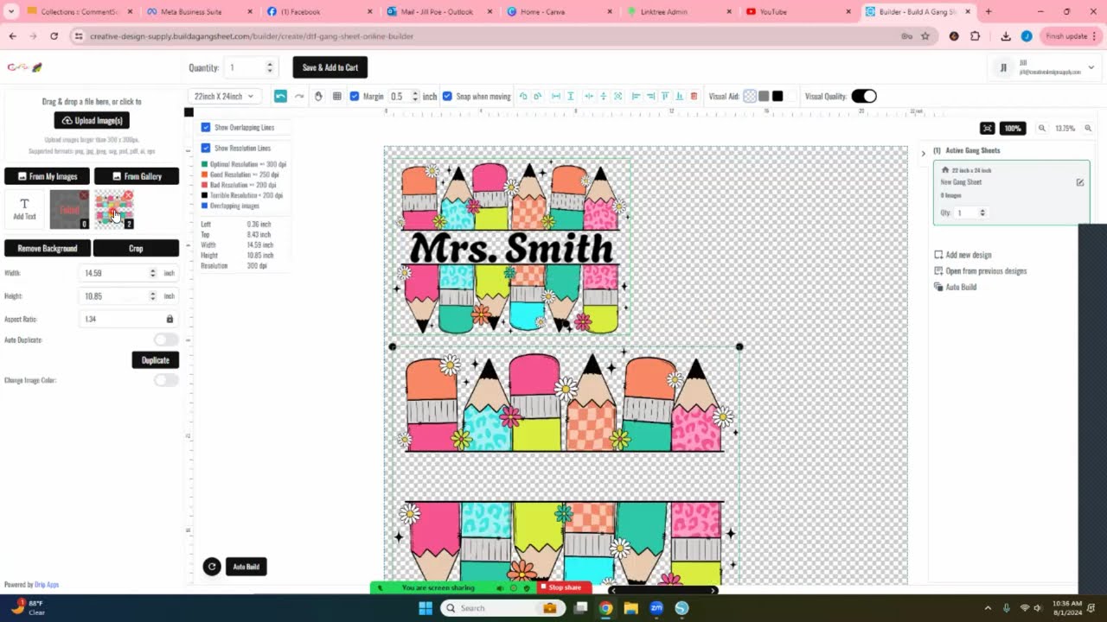Toggle the aspect ratio lock icon
Screen dimensions: 1107x622
pyautogui.click(x=170, y=319)
